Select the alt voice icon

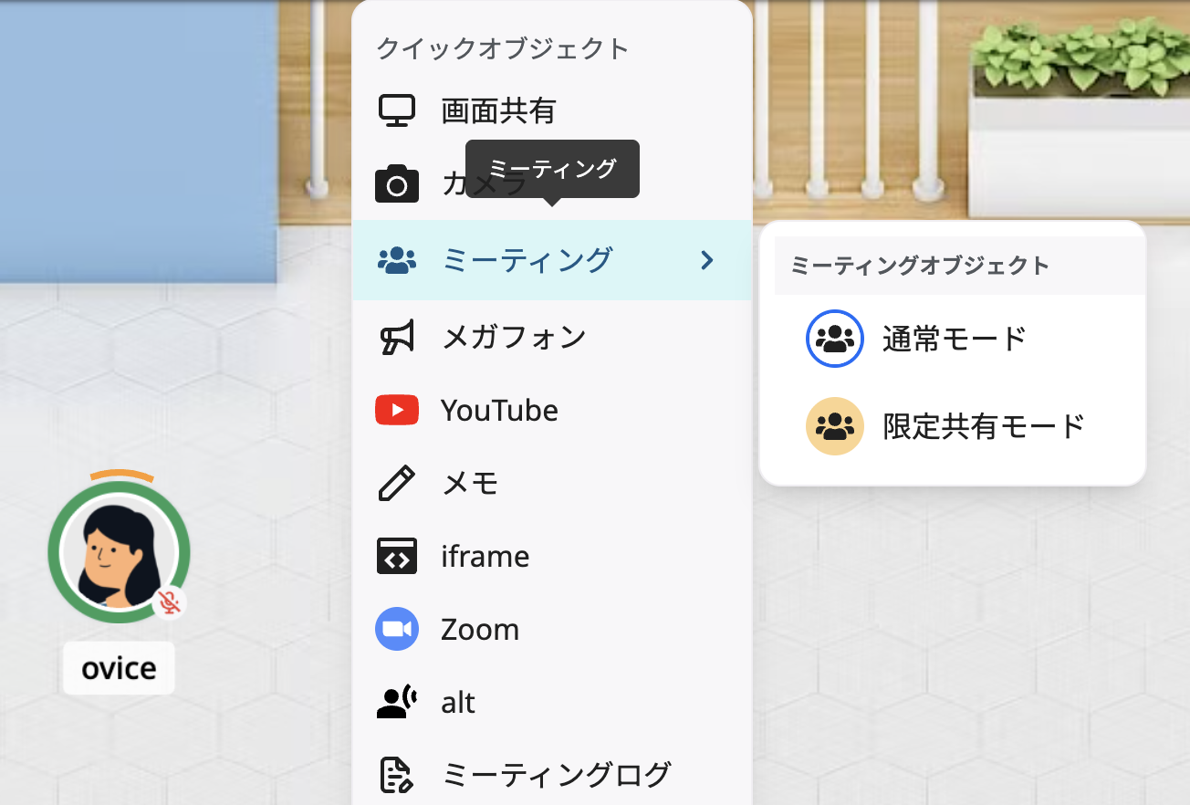397,702
